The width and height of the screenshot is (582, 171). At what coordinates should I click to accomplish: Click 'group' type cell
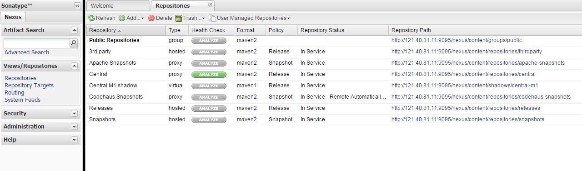[176, 40]
